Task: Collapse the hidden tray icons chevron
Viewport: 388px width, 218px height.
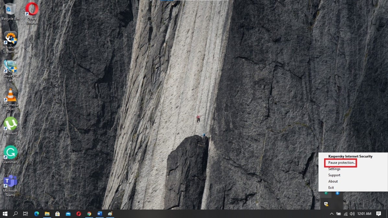Action: [x=332, y=214]
